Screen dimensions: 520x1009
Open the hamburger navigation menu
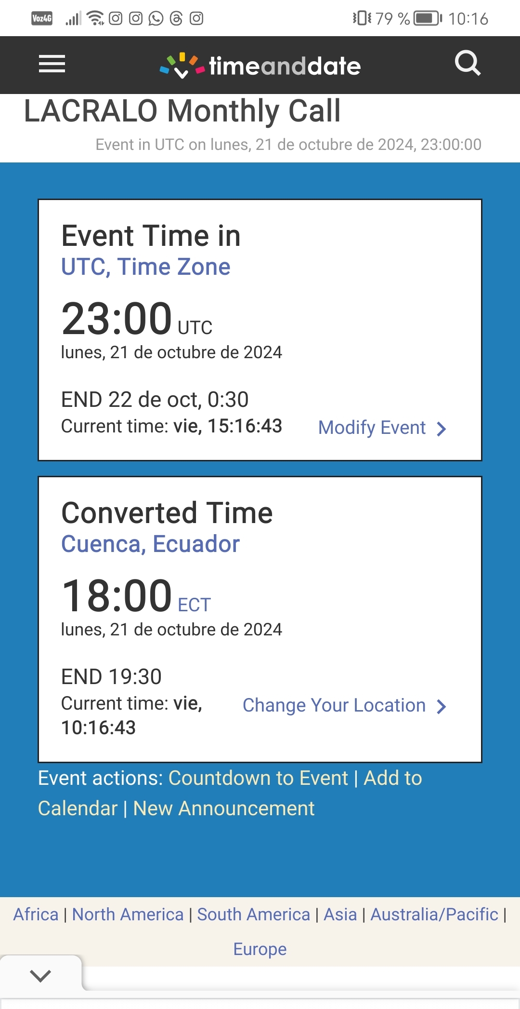coord(52,64)
